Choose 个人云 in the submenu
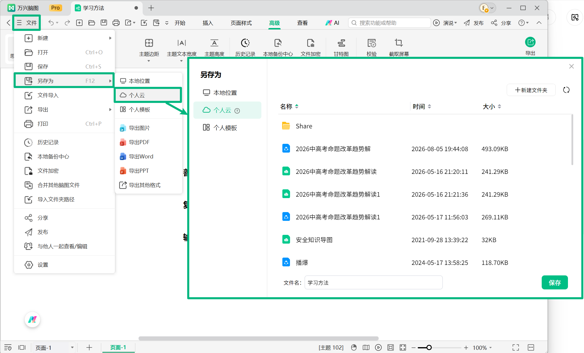584x353 pixels. coord(148,95)
